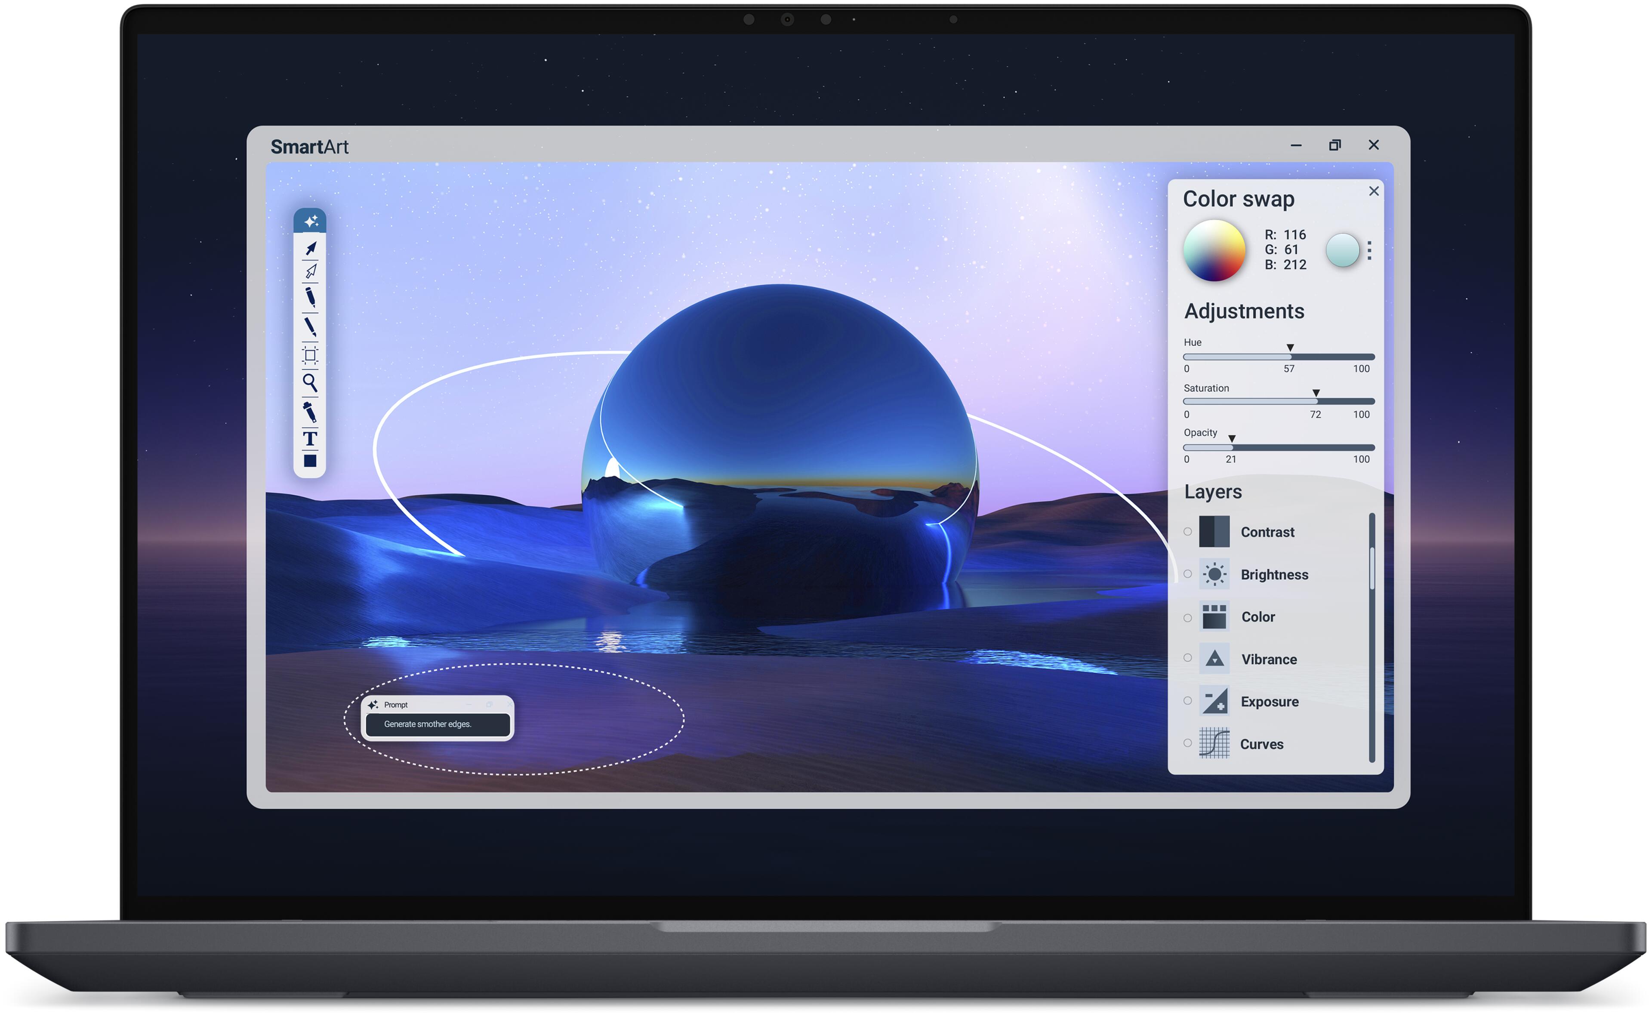Click the foreground color square in toolbar
The width and height of the screenshot is (1652, 1013).
tap(310, 461)
